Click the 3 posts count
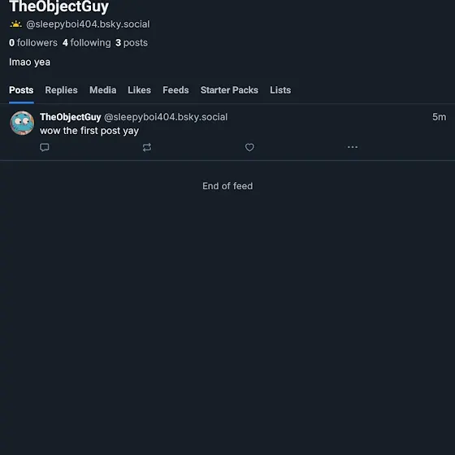 132,43
